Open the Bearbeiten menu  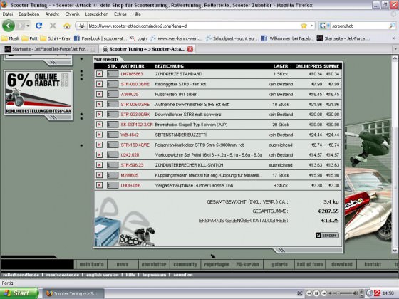click(29, 14)
